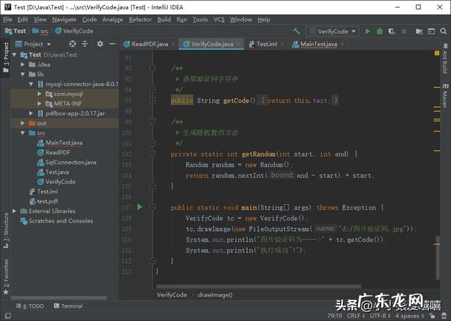Fold the getRandom method at line 102
451x321 pixels.
pyautogui.click(x=152, y=154)
